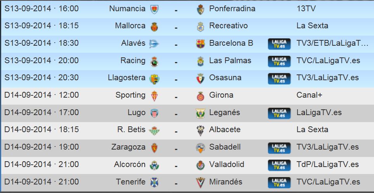The width and height of the screenshot is (374, 193).
Task: Click the Tenerife team badge
Action: [x=154, y=182]
